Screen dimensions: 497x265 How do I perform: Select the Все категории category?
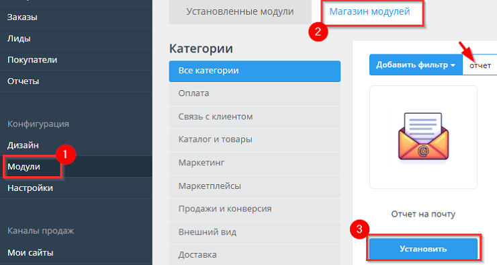[255, 71]
